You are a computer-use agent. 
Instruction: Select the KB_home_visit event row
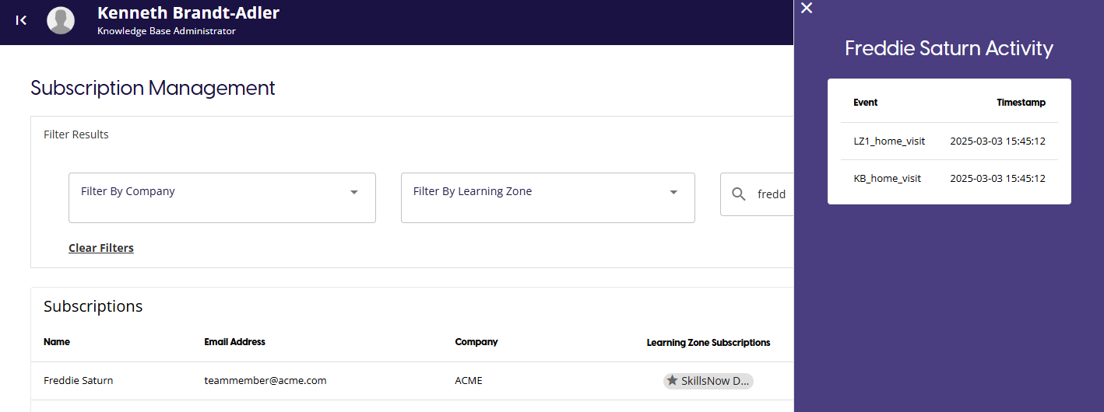click(x=887, y=179)
